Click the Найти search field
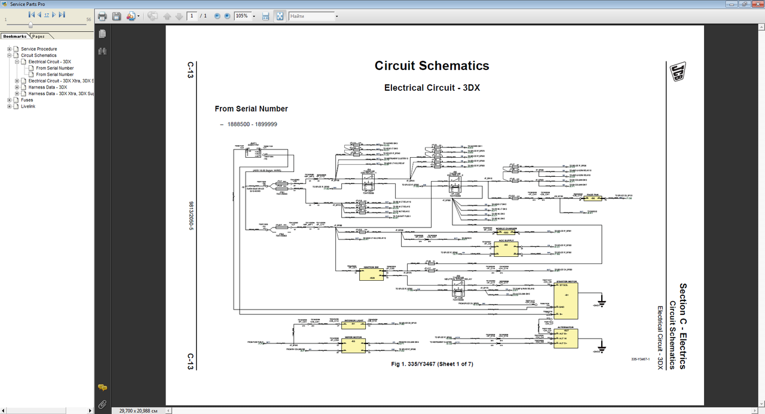Screen dimensions: 765x414 [311, 16]
